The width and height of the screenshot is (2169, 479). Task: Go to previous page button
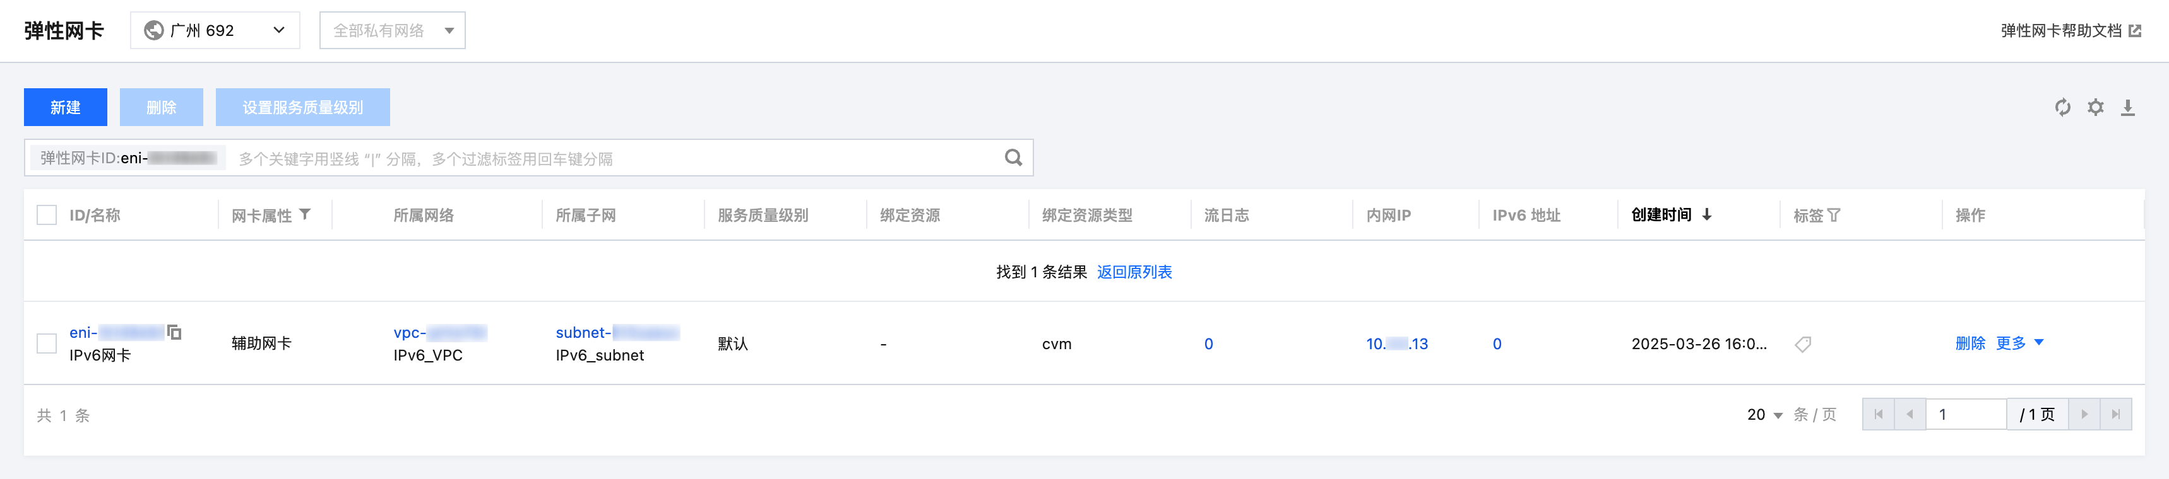tap(1910, 414)
